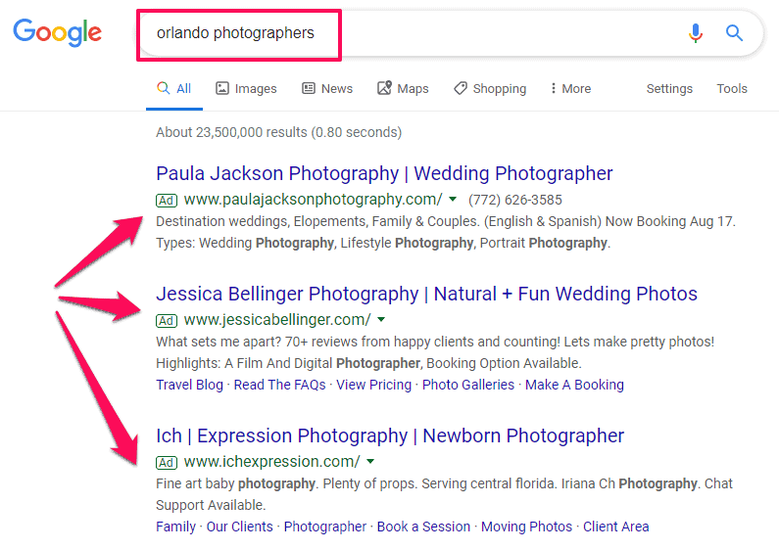Viewport: 779px width, 550px height.
Task: Click the Destination weddings, Elopements description line
Action: tap(446, 221)
